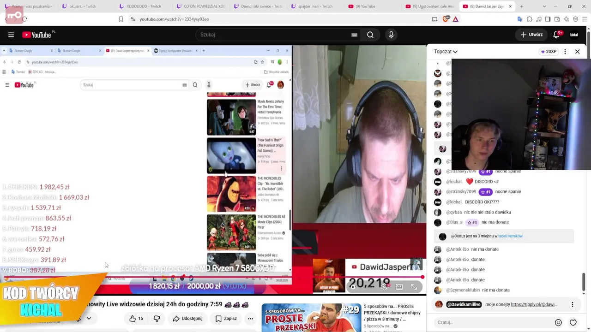Viewport: 591px width, 332px height.
Task: Expand the chevron below the video title
Action: point(89,318)
